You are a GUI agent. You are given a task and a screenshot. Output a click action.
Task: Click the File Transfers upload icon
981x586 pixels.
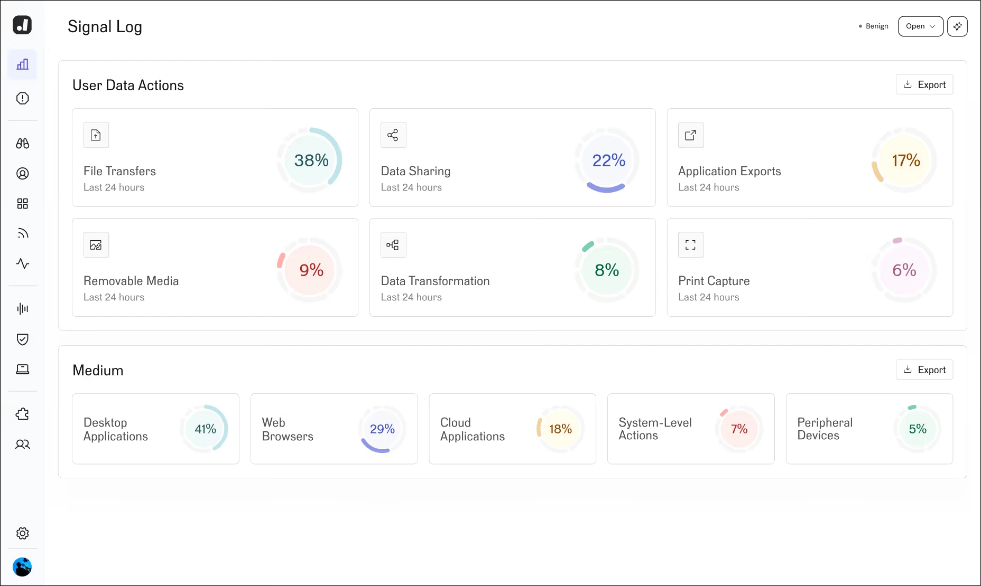[96, 135]
